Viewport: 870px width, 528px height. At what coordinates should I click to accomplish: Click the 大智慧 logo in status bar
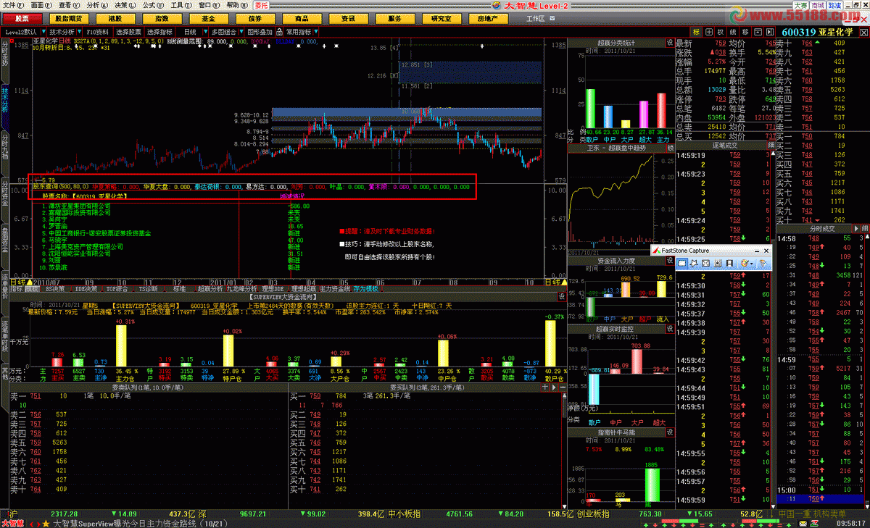[12, 523]
